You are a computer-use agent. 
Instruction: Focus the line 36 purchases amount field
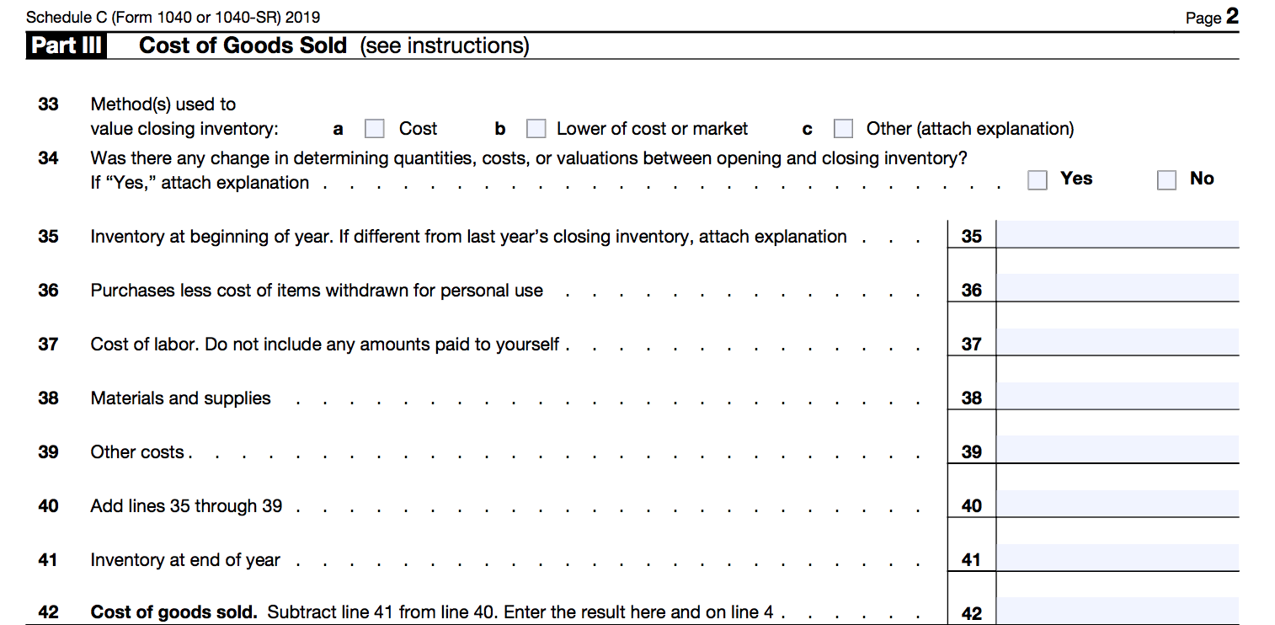coord(1117,288)
